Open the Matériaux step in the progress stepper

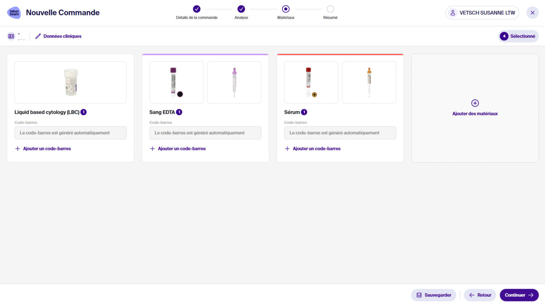coord(286,9)
